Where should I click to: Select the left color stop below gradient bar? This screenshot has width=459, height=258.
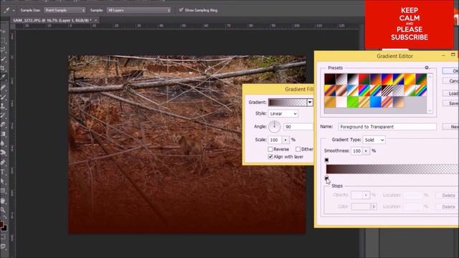pos(327,178)
